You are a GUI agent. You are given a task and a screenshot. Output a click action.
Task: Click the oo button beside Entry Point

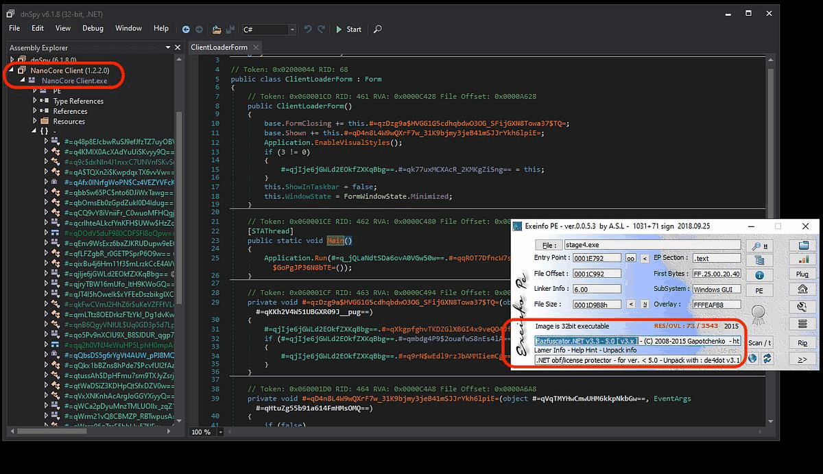(630, 259)
